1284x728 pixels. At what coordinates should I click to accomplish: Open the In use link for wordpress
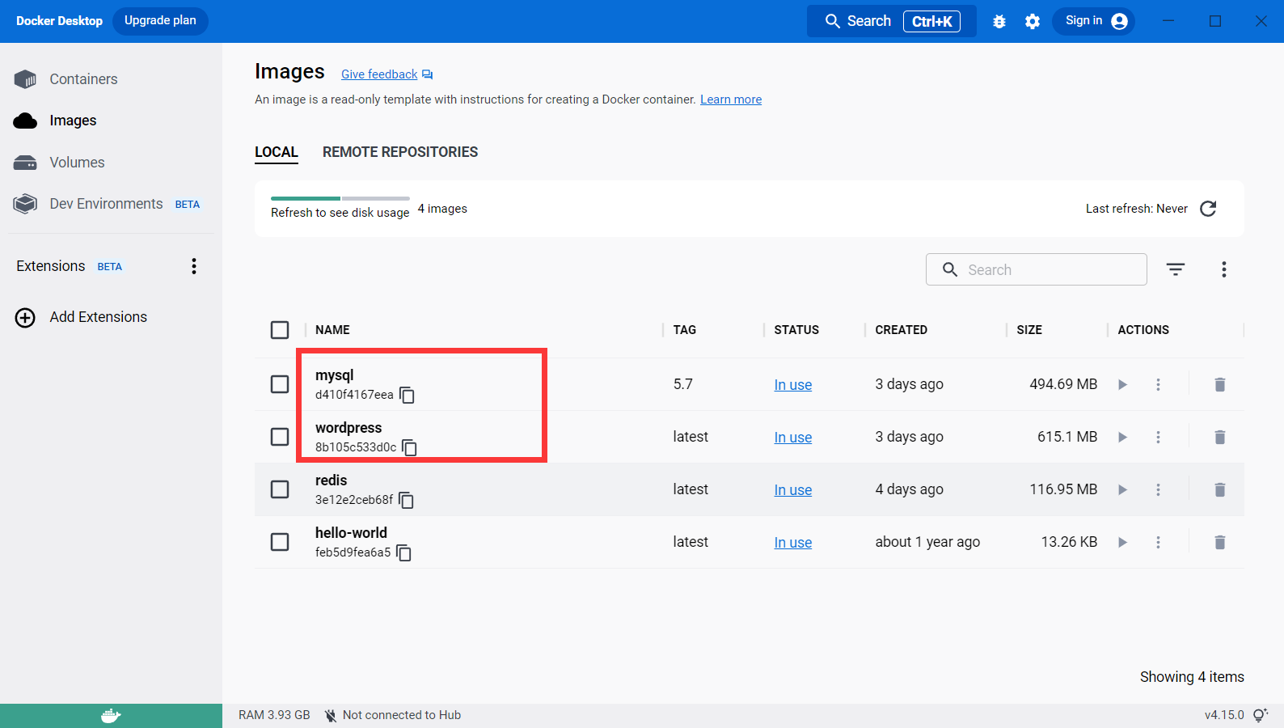tap(792, 438)
